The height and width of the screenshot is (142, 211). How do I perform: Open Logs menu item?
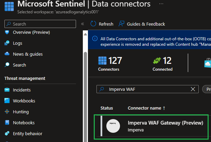pyautogui.click(x=17, y=43)
